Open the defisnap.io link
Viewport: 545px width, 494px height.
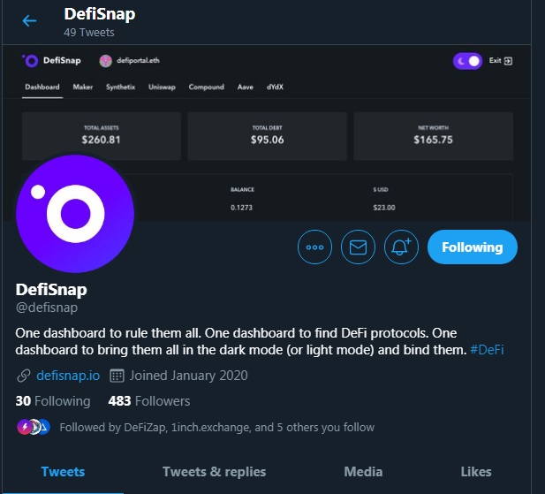pos(67,376)
